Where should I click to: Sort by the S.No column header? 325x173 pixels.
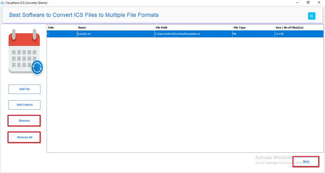(62, 28)
